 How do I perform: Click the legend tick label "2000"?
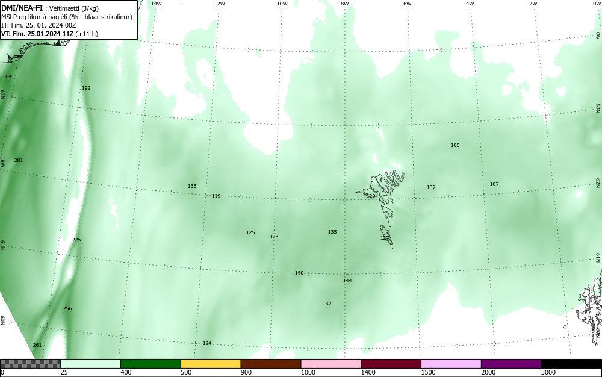point(488,372)
